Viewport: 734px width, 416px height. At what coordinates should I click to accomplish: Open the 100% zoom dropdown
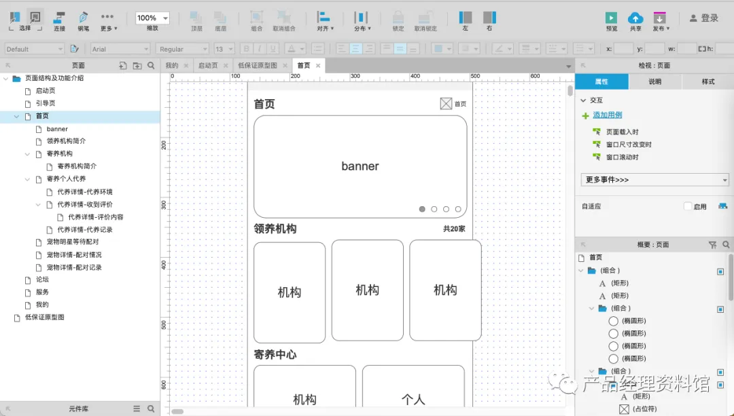pyautogui.click(x=152, y=18)
